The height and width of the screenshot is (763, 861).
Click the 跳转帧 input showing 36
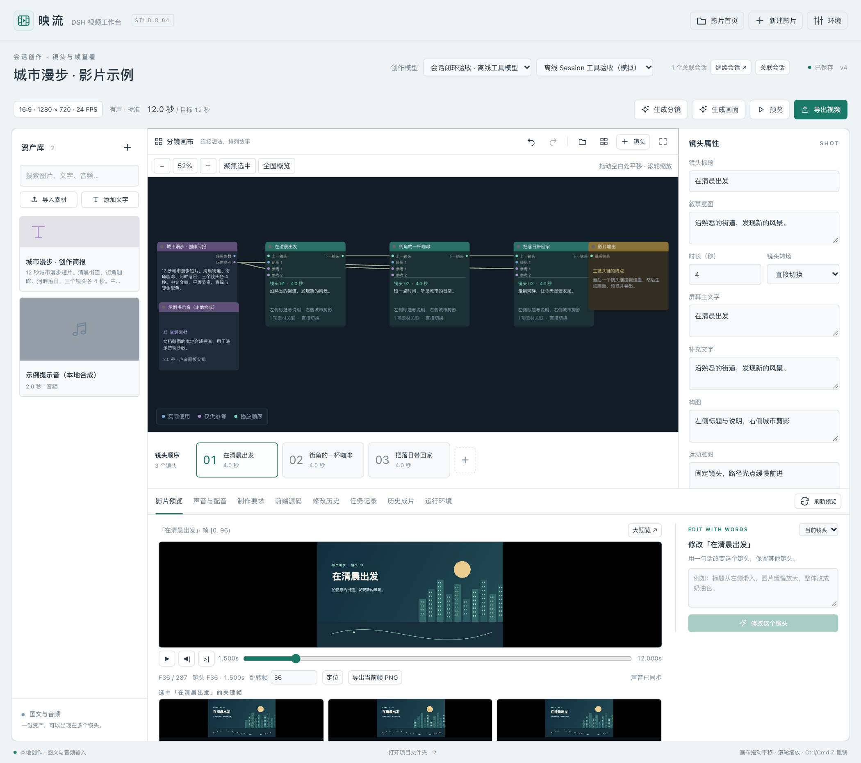coord(294,678)
